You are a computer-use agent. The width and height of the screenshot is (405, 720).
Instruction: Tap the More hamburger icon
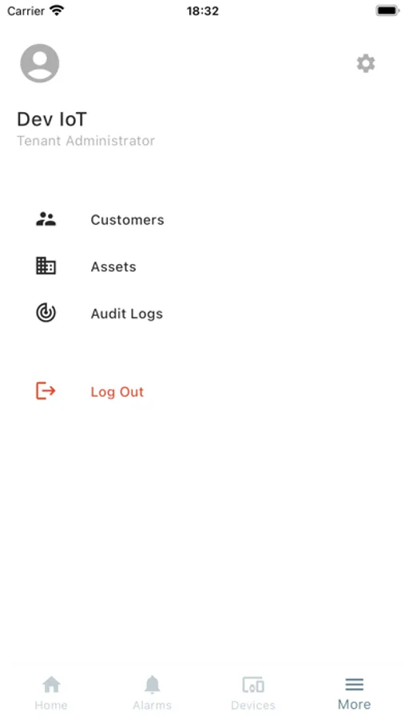point(354,685)
